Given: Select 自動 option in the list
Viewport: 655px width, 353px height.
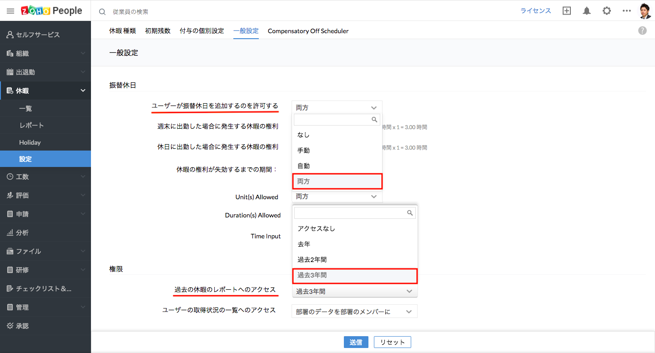Looking at the screenshot, I should [337, 166].
